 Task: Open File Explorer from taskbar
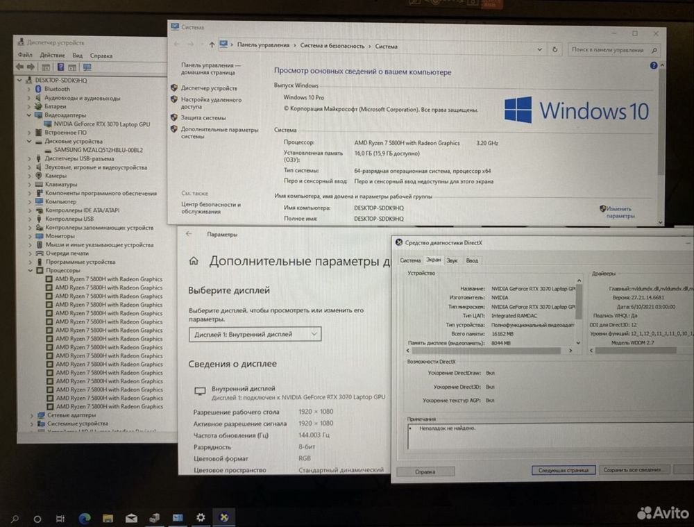(108, 518)
